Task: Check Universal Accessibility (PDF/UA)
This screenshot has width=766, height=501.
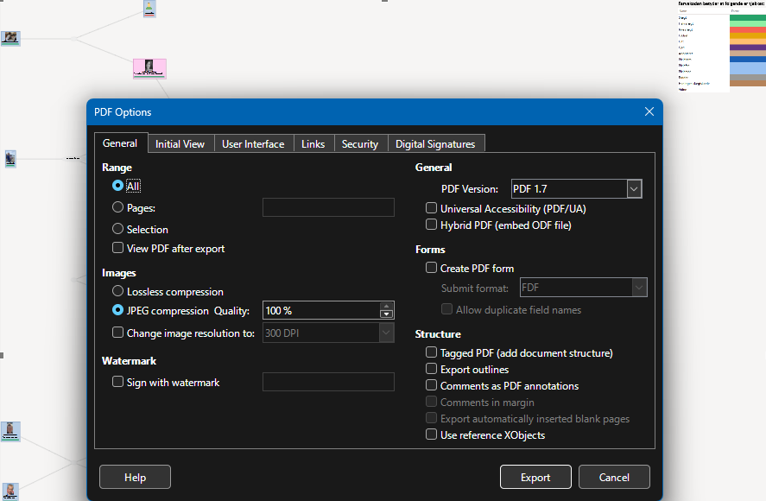Action: click(432, 208)
